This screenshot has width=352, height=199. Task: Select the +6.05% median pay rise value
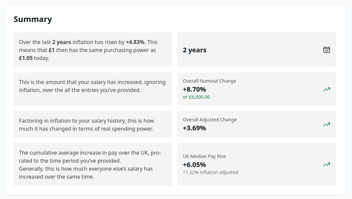[x=194, y=164]
